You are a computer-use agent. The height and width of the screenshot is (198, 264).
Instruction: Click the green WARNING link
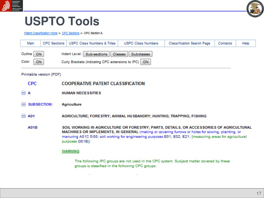[x=71, y=151]
